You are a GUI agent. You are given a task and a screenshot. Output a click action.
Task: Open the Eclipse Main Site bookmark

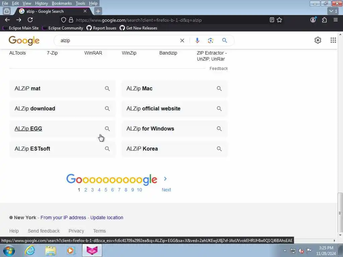[x=21, y=28]
